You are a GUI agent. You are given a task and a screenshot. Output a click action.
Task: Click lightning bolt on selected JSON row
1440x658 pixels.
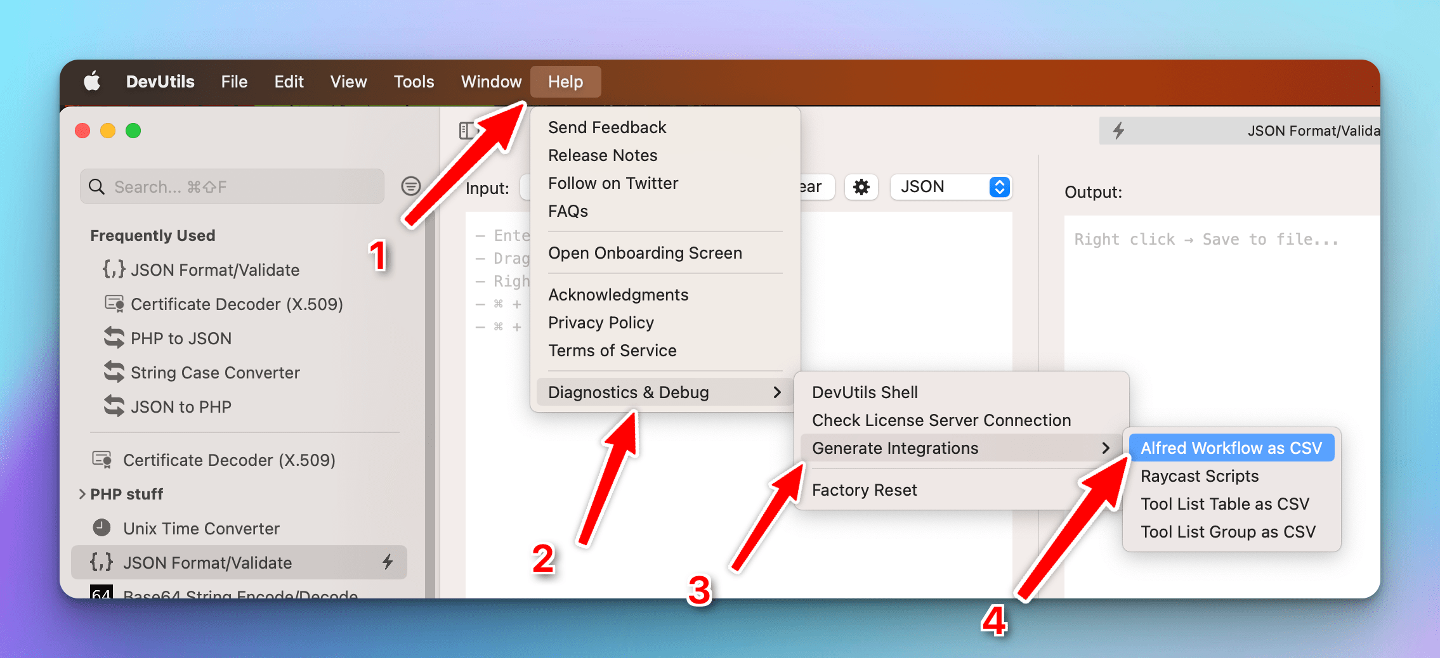point(388,561)
